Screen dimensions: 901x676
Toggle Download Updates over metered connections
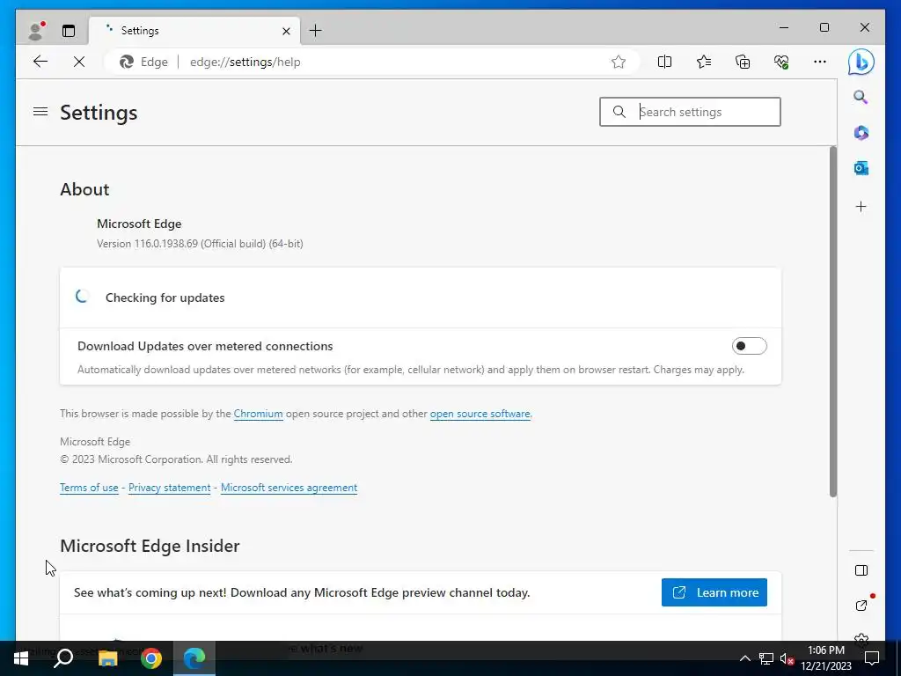750,346
